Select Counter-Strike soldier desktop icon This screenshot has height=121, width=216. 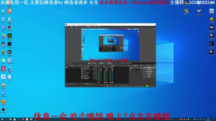point(10,20)
